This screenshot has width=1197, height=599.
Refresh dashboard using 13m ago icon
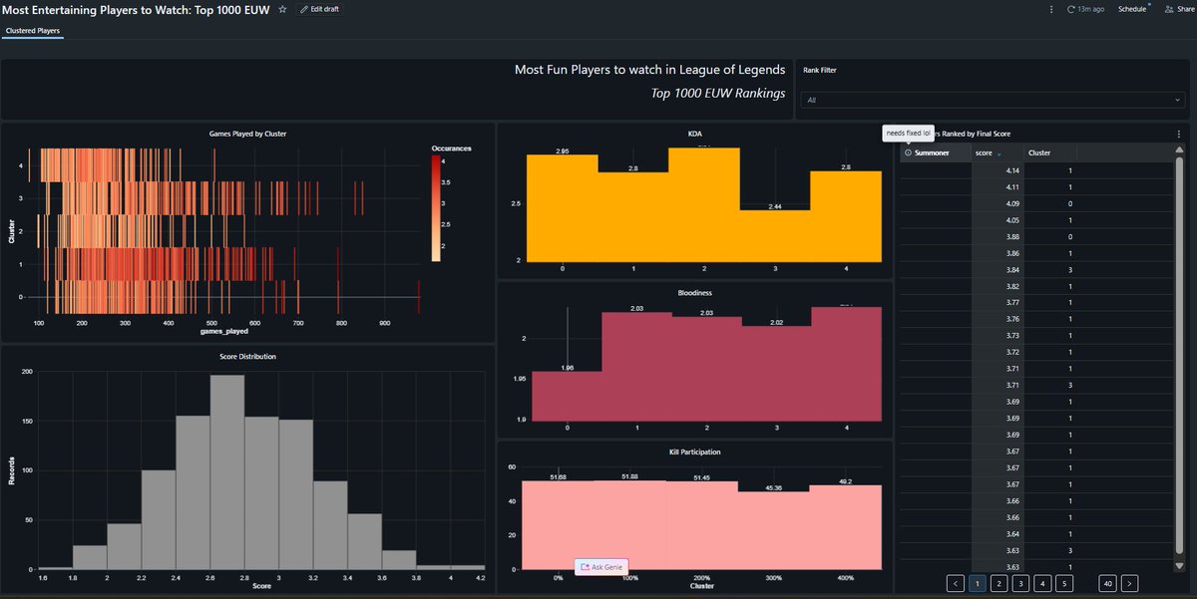[x=1071, y=9]
